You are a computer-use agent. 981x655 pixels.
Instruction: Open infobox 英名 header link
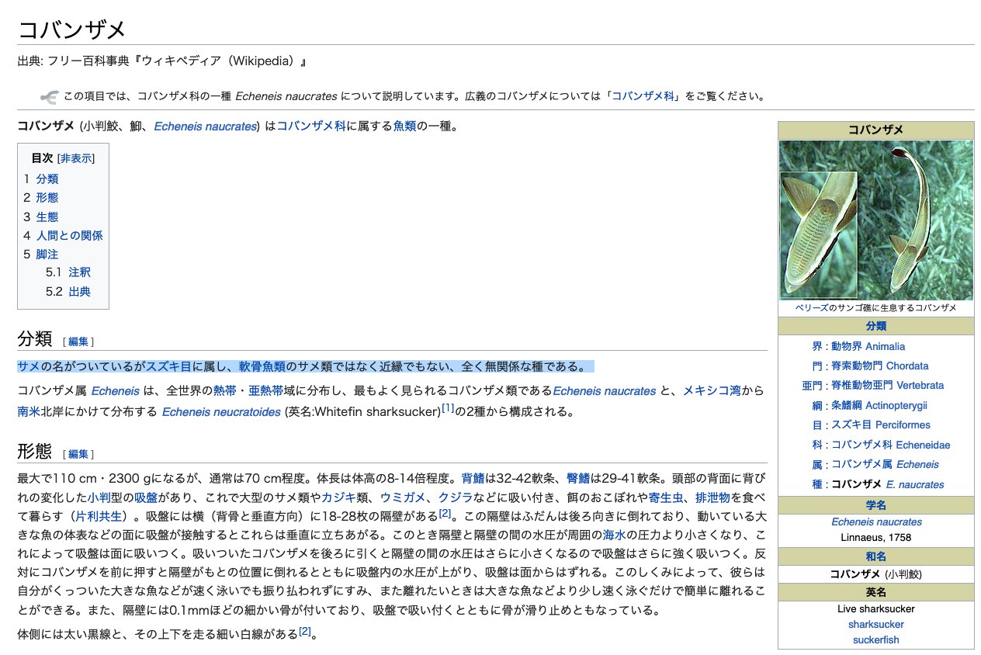pos(875,591)
